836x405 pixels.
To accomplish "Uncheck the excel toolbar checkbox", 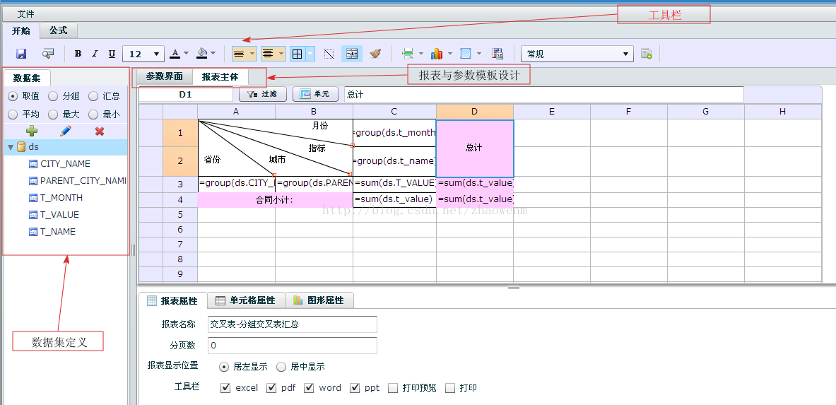I will point(225,387).
